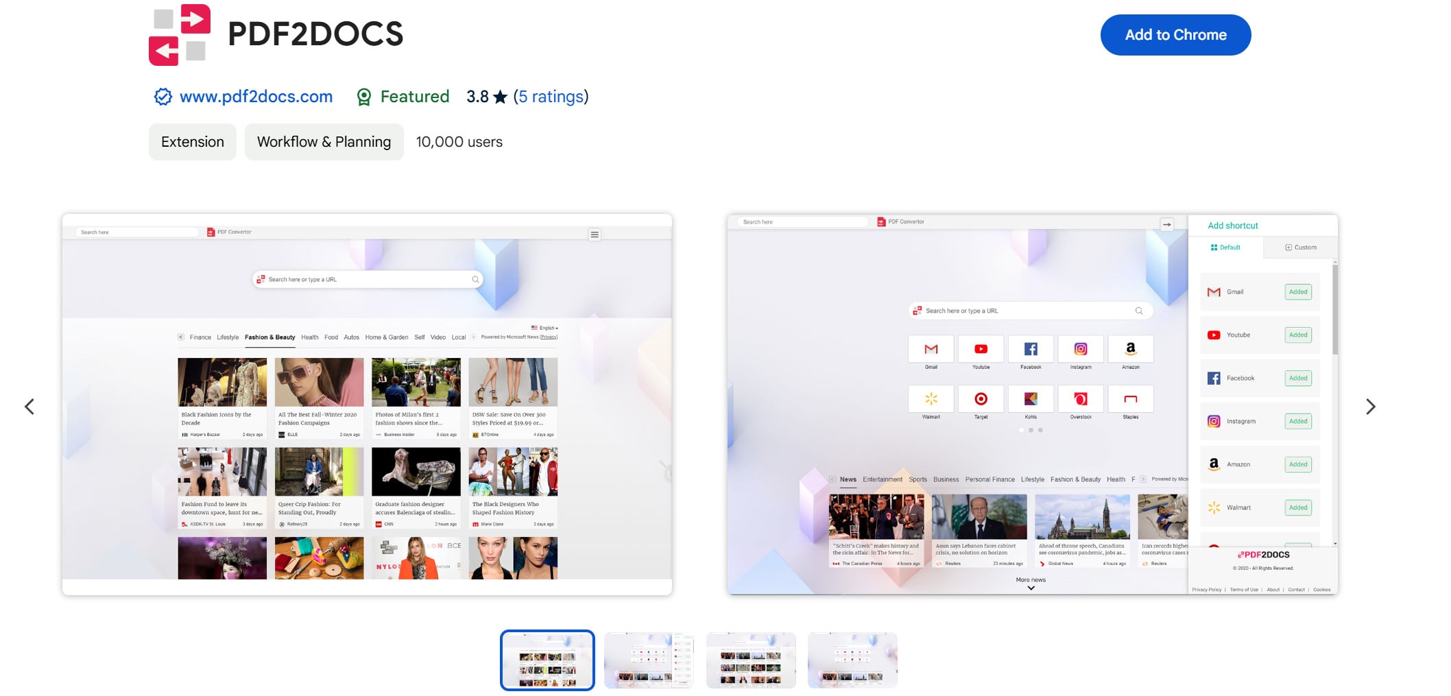Click the Black Fashion Icons news card image
This screenshot has height=696, width=1451.
(222, 382)
